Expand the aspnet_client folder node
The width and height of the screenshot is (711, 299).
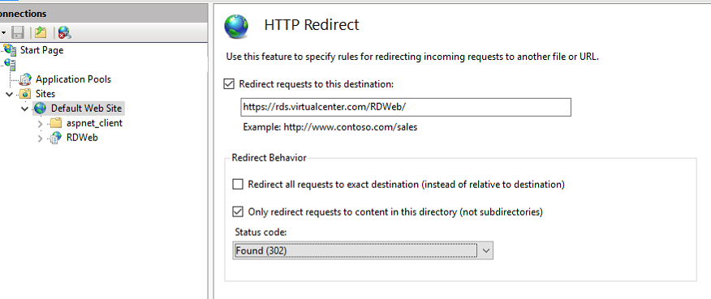click(41, 124)
